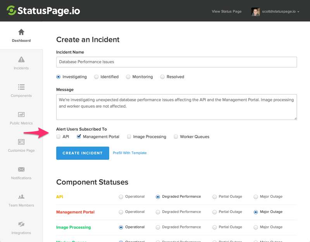
Task: Set API to Major Outage
Action: point(256,197)
